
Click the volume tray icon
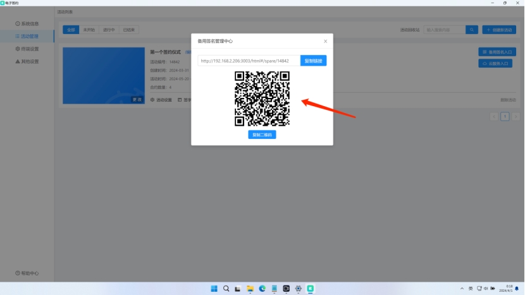click(486, 288)
